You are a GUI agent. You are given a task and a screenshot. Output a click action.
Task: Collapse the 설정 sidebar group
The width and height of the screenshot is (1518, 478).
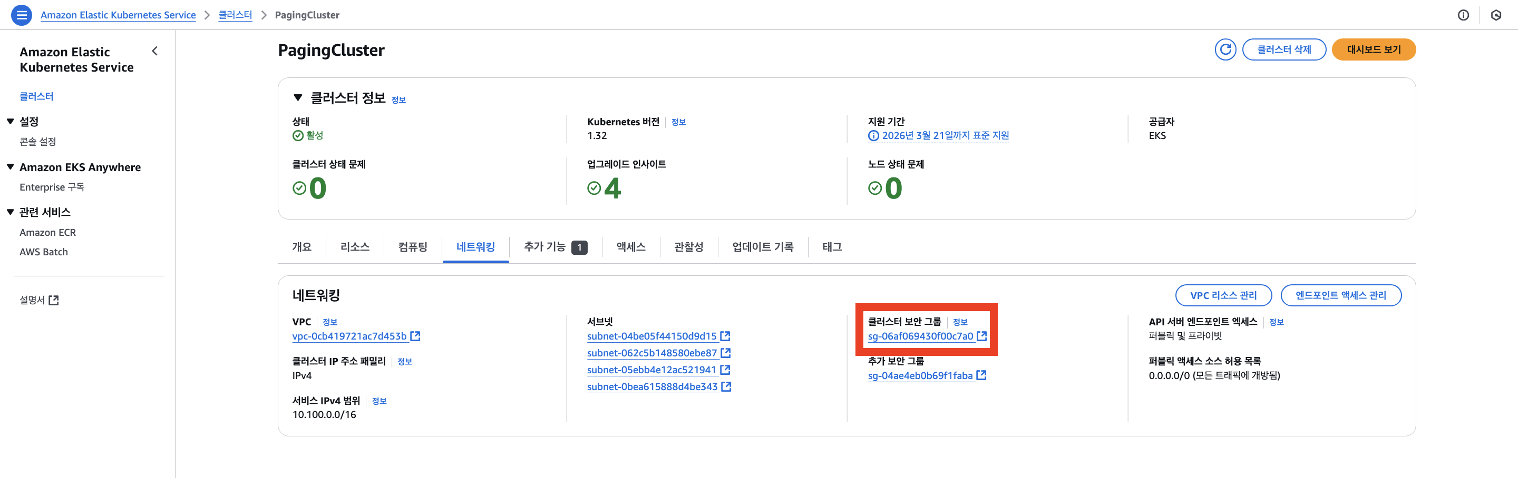coord(10,121)
